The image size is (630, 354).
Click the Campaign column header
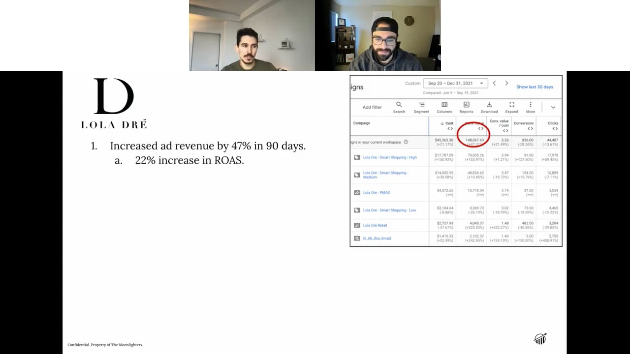[362, 123]
